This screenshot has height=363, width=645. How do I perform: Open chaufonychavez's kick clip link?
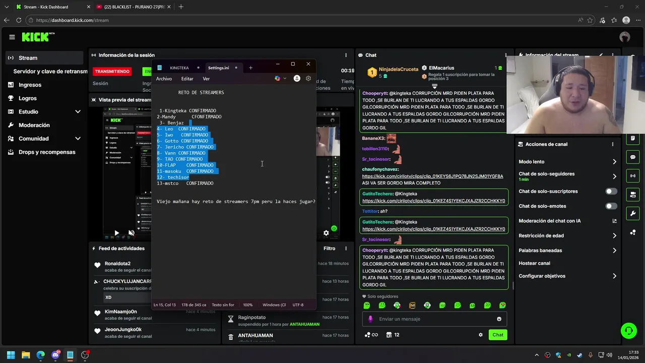pyautogui.click(x=432, y=176)
